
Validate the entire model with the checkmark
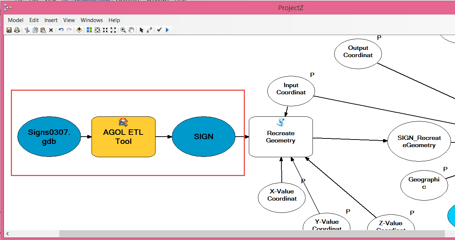pos(159,30)
